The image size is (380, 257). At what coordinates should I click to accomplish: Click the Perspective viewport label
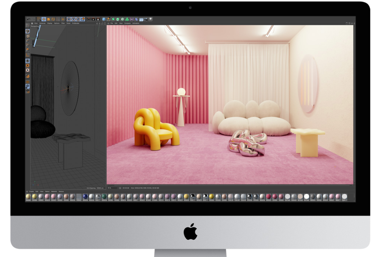point(35,26)
